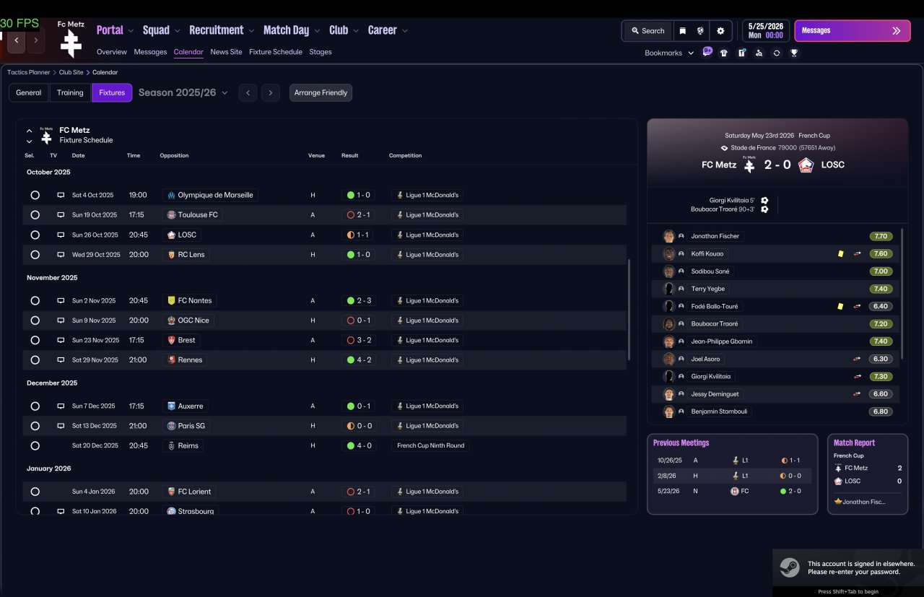The height and width of the screenshot is (597, 924).
Task: Click Terry Yegbe's player portrait
Action: coord(669,289)
